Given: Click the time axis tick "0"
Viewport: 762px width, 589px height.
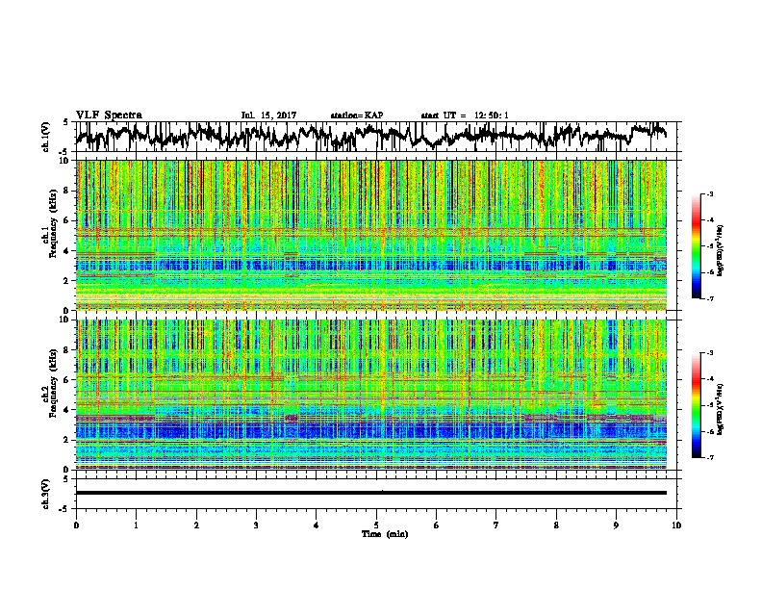Looking at the screenshot, I should 76,525.
